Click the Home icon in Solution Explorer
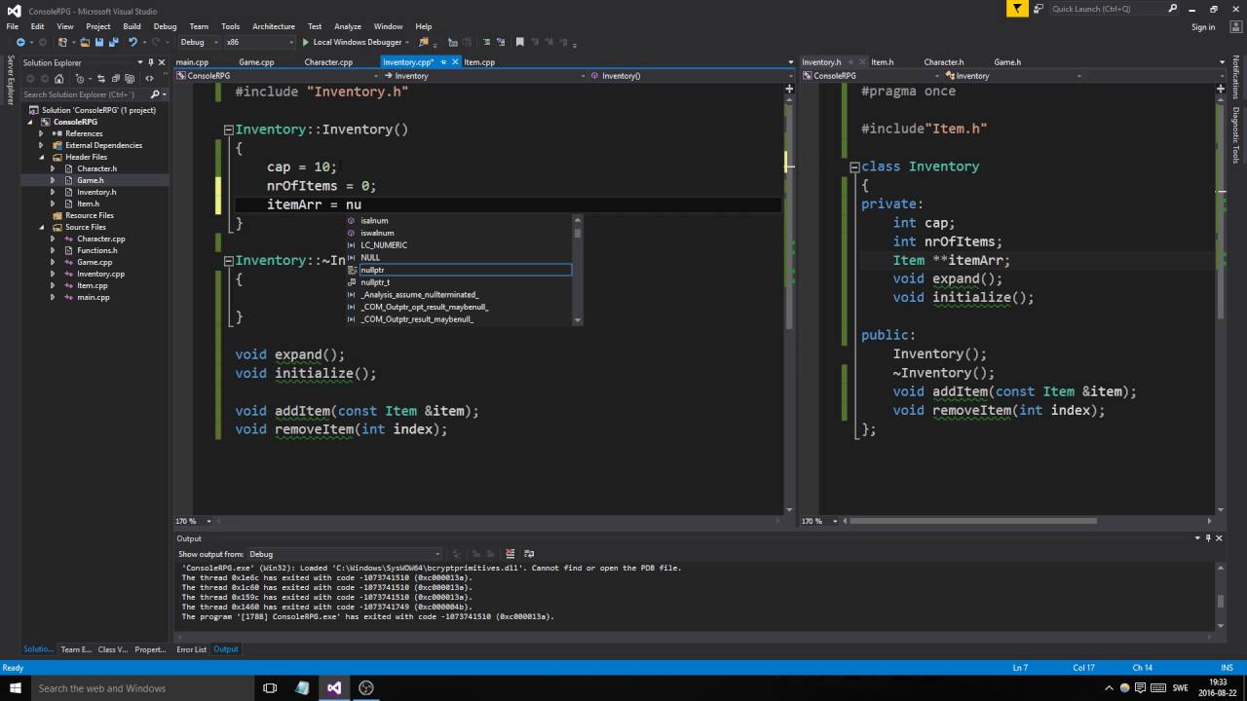 click(59, 79)
